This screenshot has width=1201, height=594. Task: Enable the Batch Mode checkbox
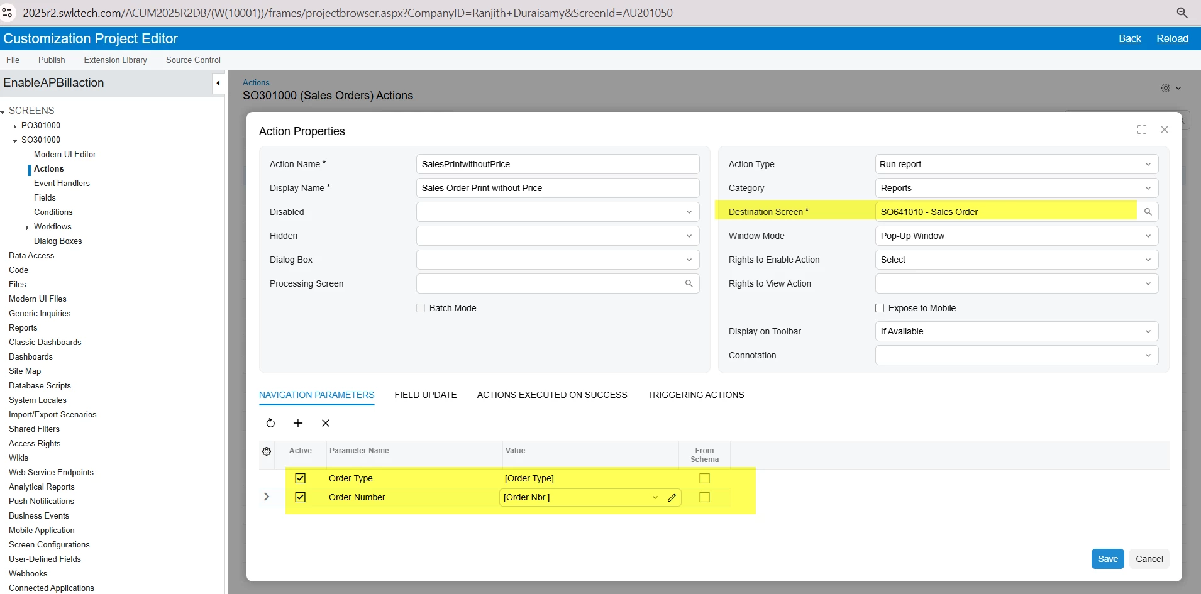coord(421,308)
